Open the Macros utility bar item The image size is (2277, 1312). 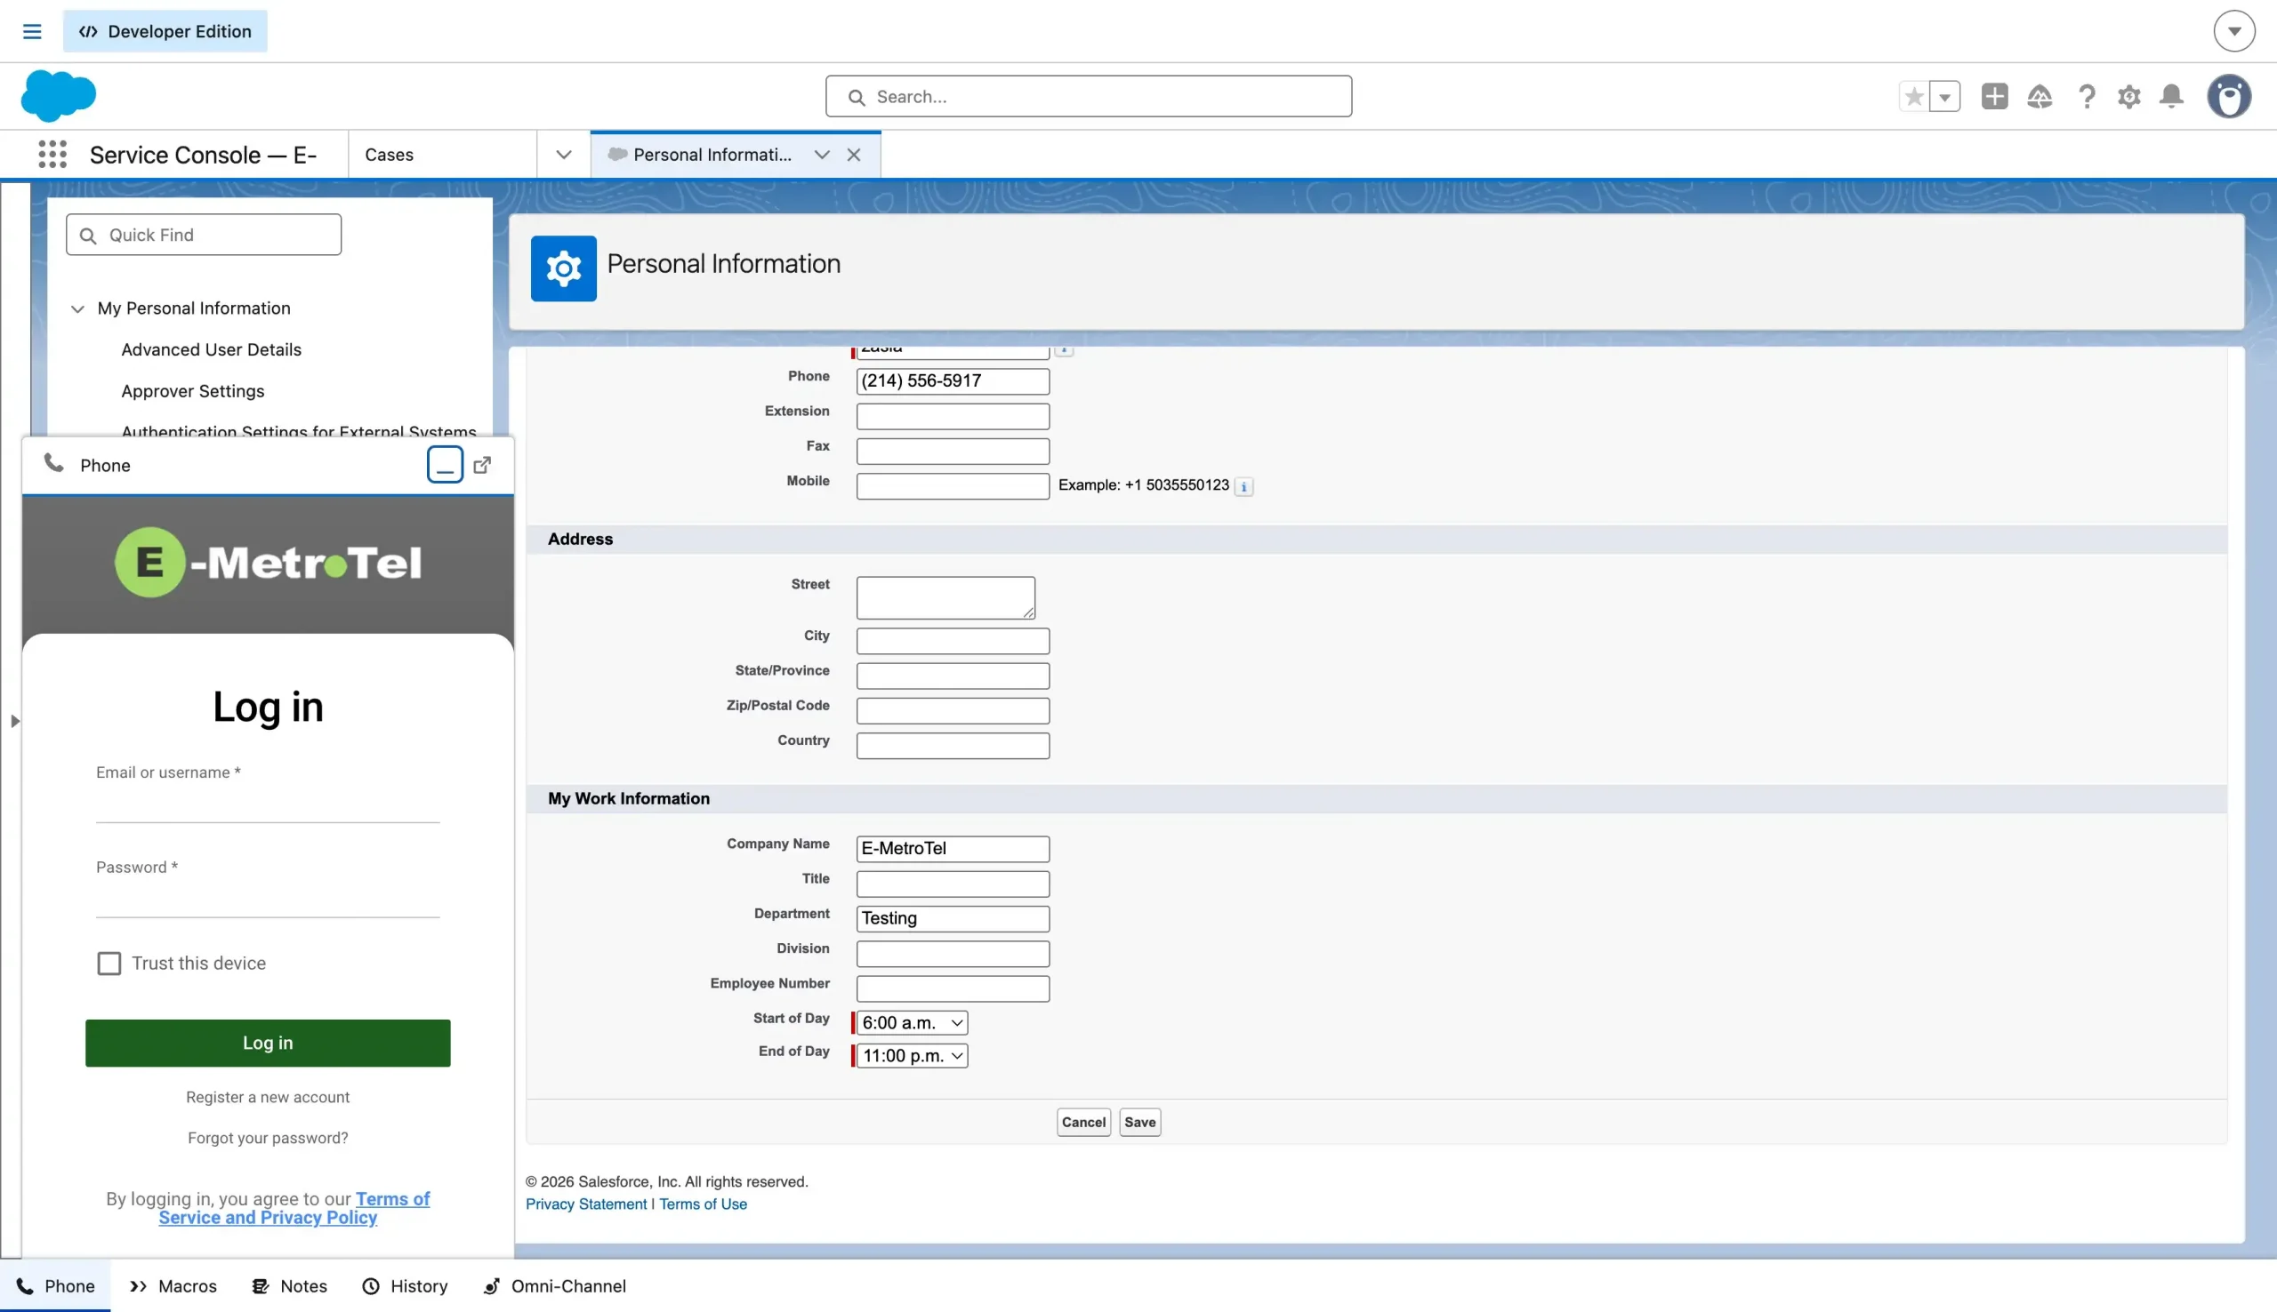click(173, 1286)
